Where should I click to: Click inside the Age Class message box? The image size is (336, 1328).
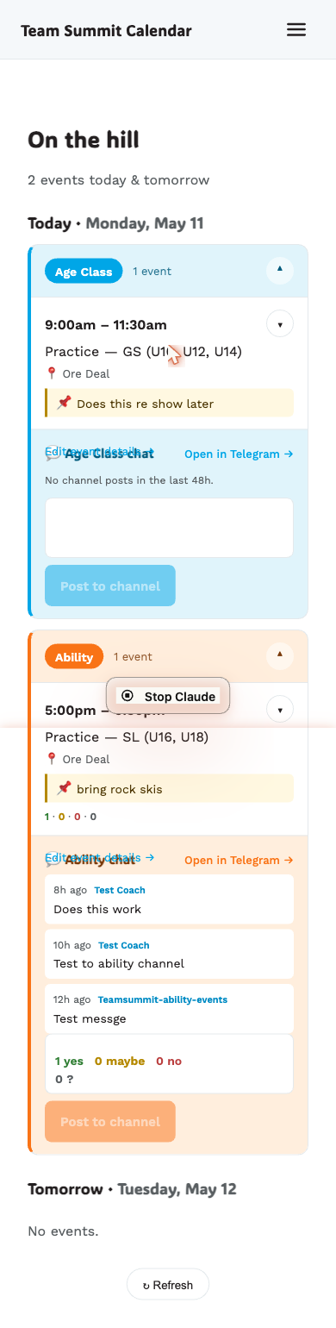(169, 528)
